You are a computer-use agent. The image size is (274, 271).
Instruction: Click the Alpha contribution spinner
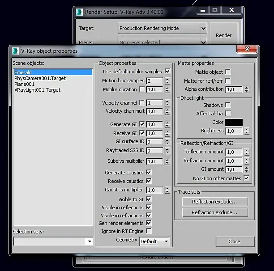tap(247, 89)
